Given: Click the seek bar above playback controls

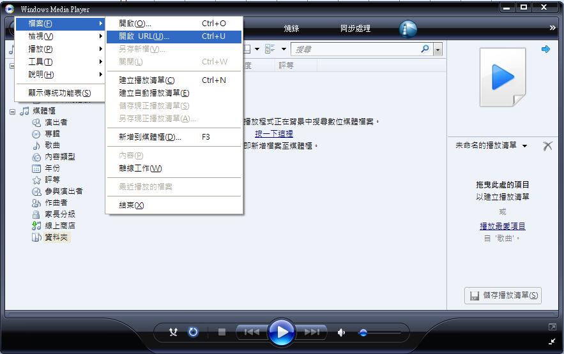Looking at the screenshot, I should (x=282, y=314).
